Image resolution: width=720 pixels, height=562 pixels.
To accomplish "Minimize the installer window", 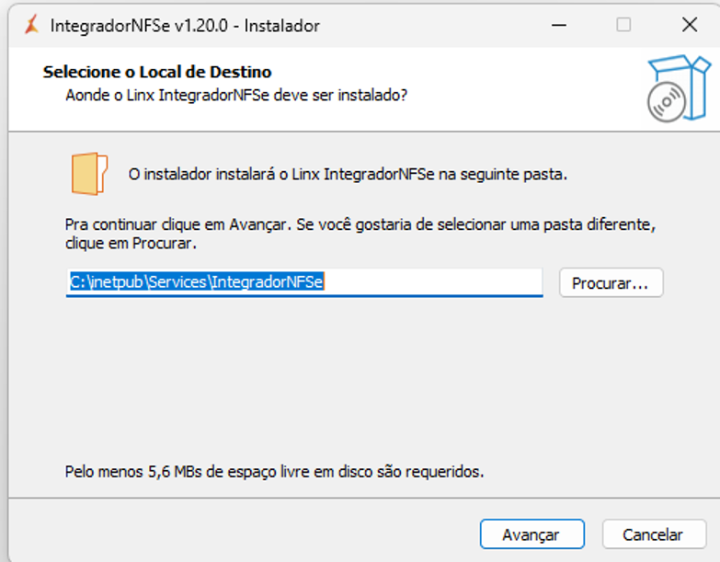I will tap(558, 25).
